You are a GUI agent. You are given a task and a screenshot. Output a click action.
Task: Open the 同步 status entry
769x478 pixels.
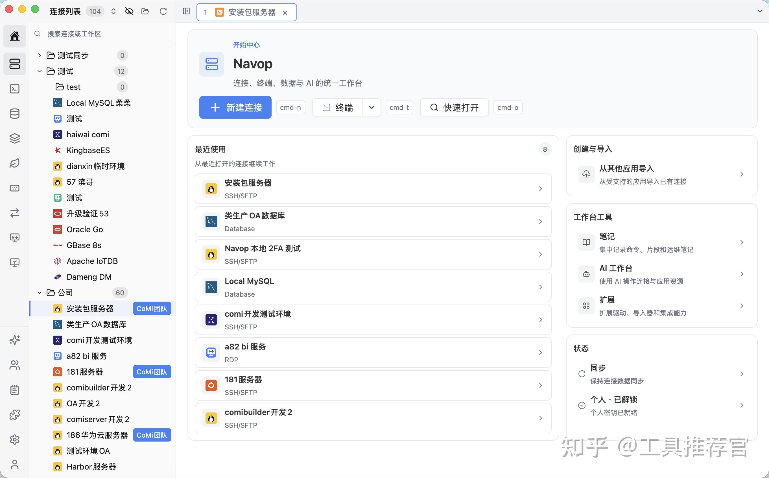(x=662, y=374)
